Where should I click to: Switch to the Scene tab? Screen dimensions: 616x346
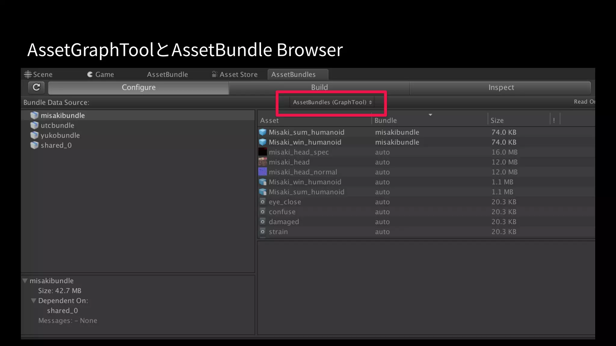click(38, 74)
